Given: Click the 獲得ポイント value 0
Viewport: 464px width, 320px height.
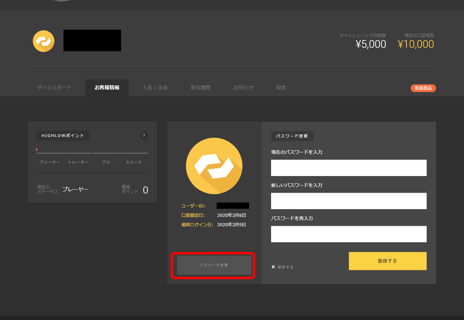Looking at the screenshot, I should (x=145, y=190).
